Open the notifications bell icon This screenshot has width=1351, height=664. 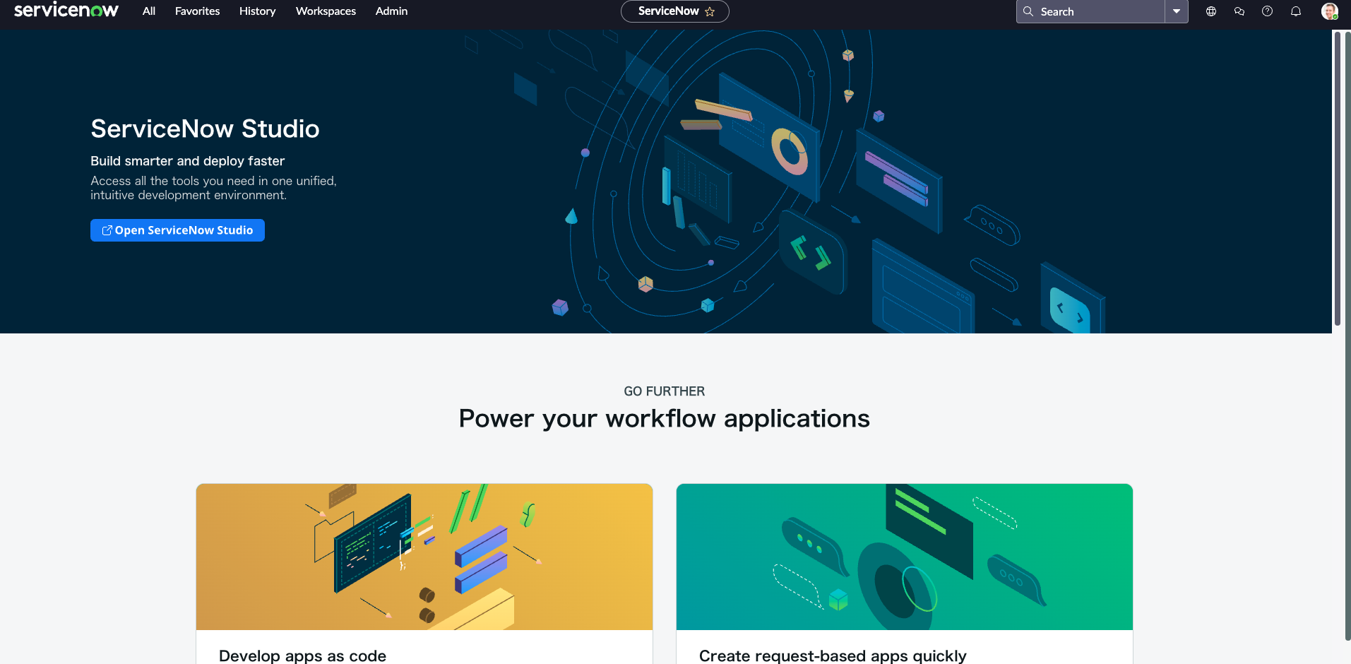[x=1296, y=11]
